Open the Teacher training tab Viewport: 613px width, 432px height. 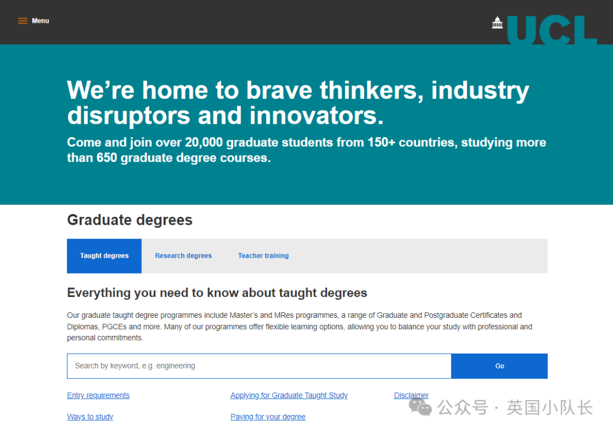click(x=263, y=255)
